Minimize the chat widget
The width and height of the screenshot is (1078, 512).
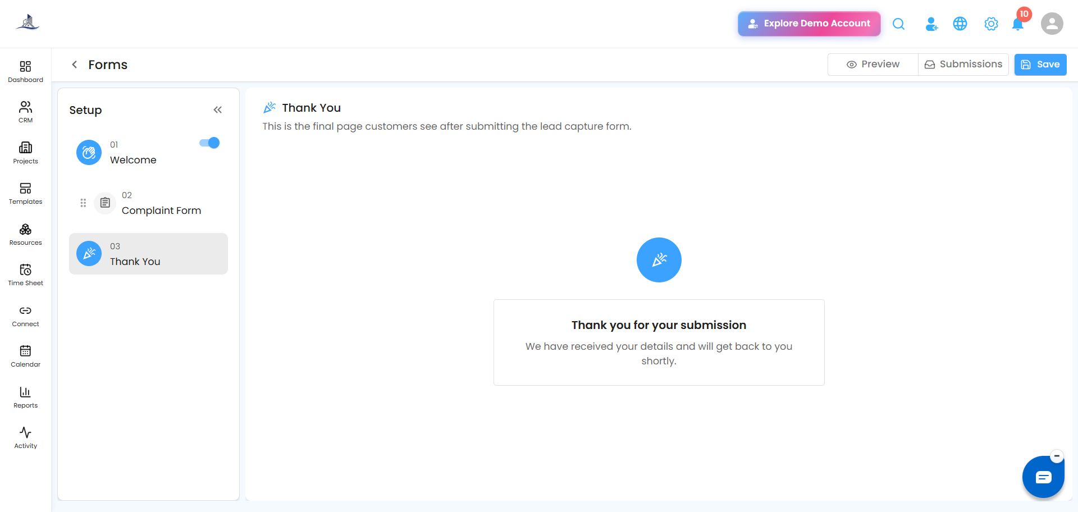pyautogui.click(x=1057, y=456)
